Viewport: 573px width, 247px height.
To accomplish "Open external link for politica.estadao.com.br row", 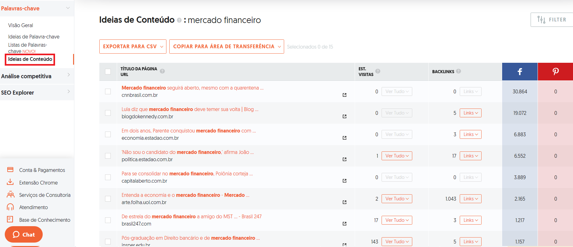I will click(345, 159).
